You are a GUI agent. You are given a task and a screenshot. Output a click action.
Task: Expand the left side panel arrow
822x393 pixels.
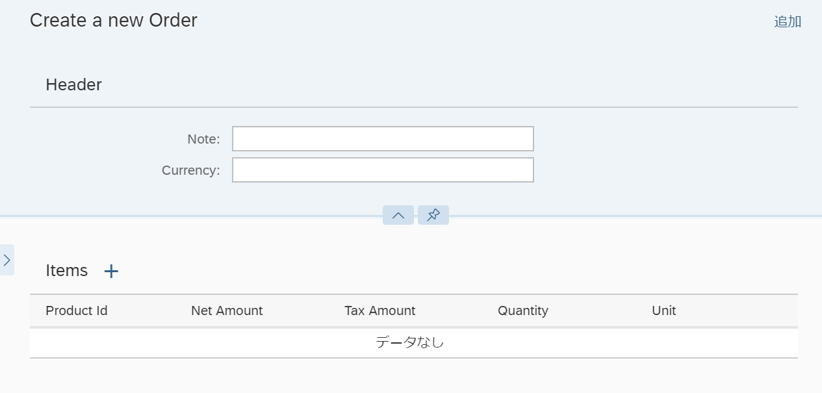6,260
